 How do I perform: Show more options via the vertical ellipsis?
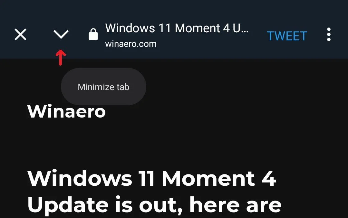(x=329, y=35)
